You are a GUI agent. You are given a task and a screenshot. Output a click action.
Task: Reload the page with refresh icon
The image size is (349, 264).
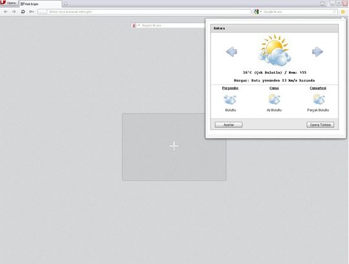coord(23,12)
